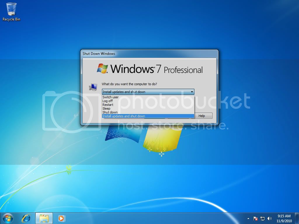Choose Switch user option
The width and height of the screenshot is (299, 224).
tap(110, 97)
